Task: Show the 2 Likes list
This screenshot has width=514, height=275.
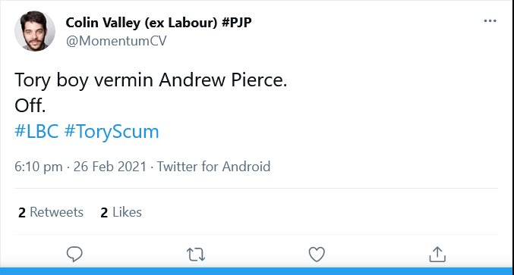Action: (121, 212)
